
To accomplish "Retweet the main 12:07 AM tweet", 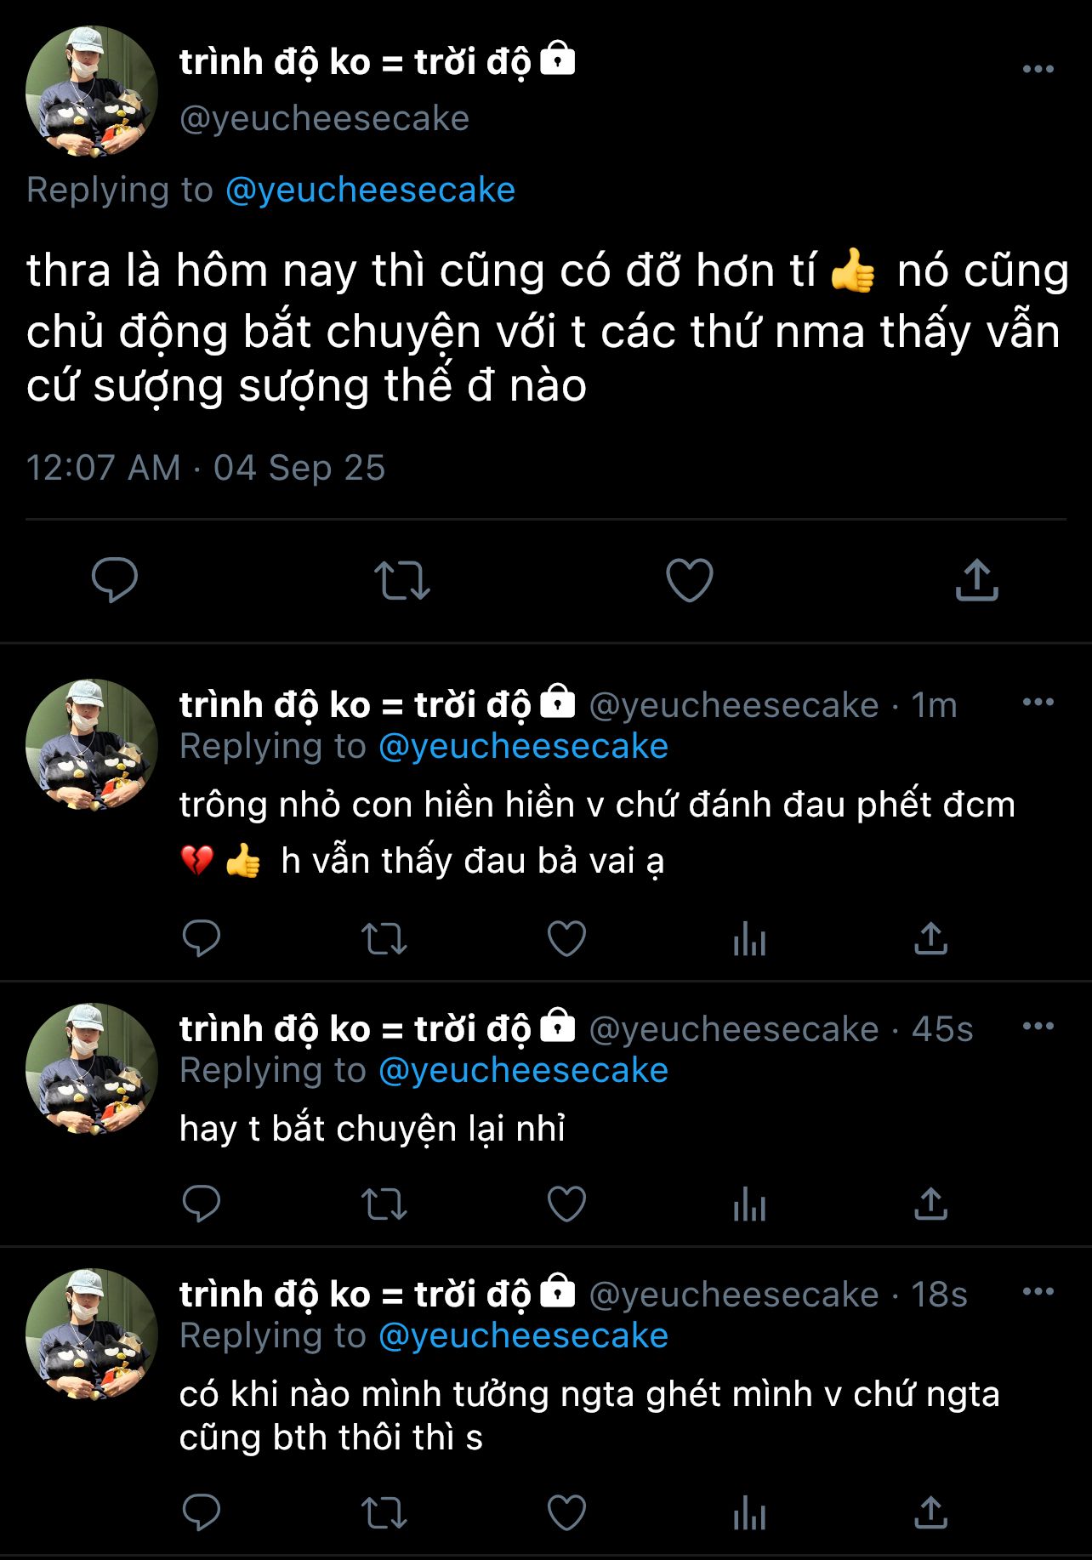I will pos(402,580).
